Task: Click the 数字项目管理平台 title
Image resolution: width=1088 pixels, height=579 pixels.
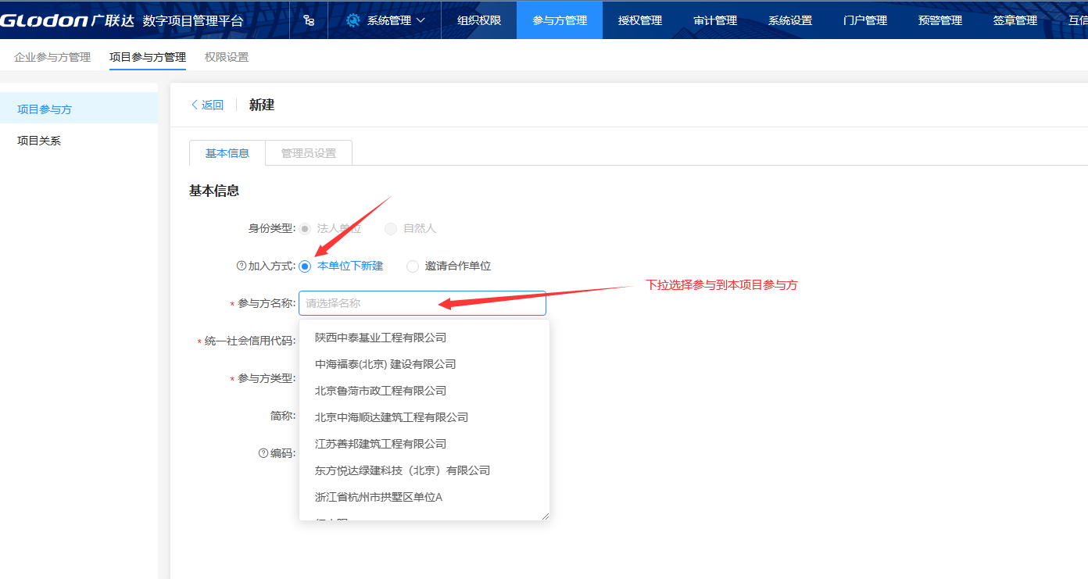Action: click(x=193, y=21)
